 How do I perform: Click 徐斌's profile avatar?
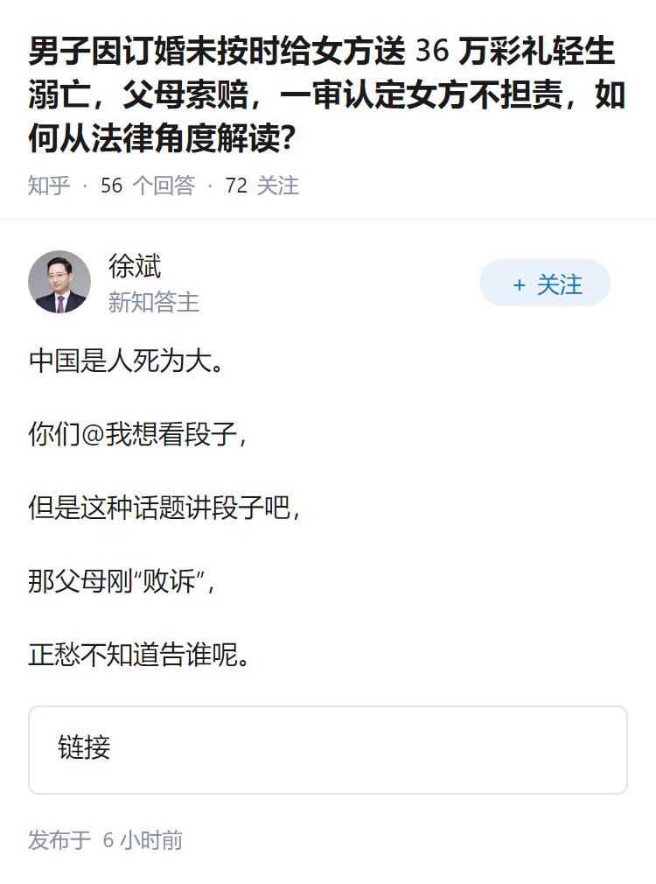[x=58, y=282]
